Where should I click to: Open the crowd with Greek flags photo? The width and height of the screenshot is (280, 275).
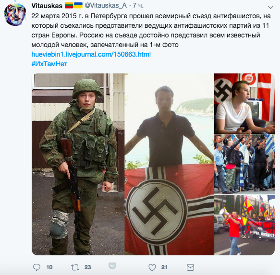click(244, 164)
